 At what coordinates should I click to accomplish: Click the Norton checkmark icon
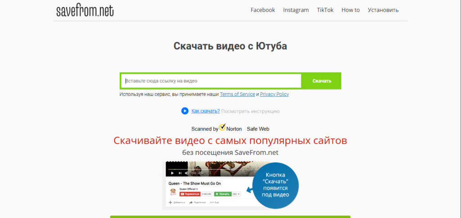222,127
